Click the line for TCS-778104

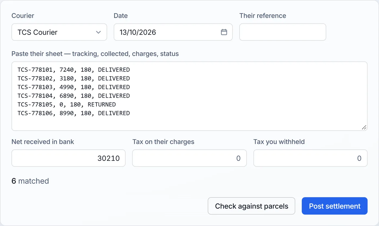click(74, 96)
